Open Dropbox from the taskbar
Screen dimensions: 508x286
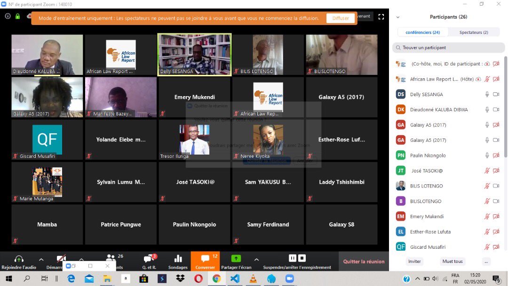pos(180,278)
